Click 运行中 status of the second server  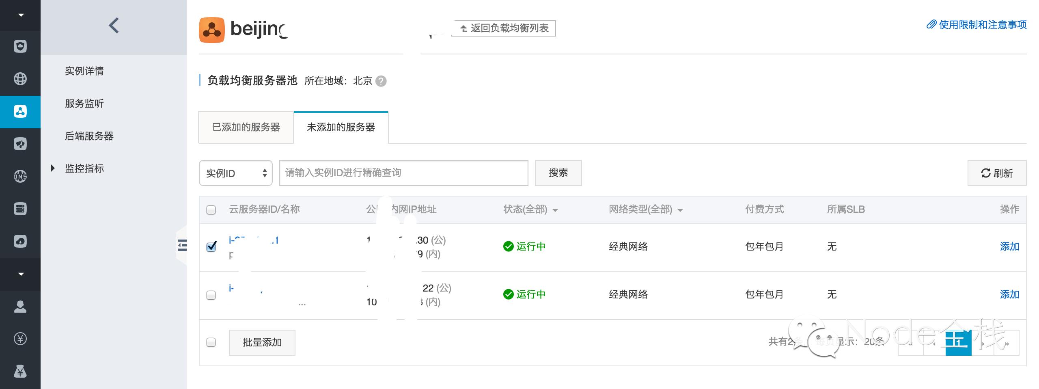524,294
